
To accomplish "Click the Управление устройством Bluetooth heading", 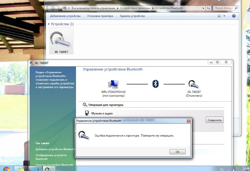I will pos(113,69).
